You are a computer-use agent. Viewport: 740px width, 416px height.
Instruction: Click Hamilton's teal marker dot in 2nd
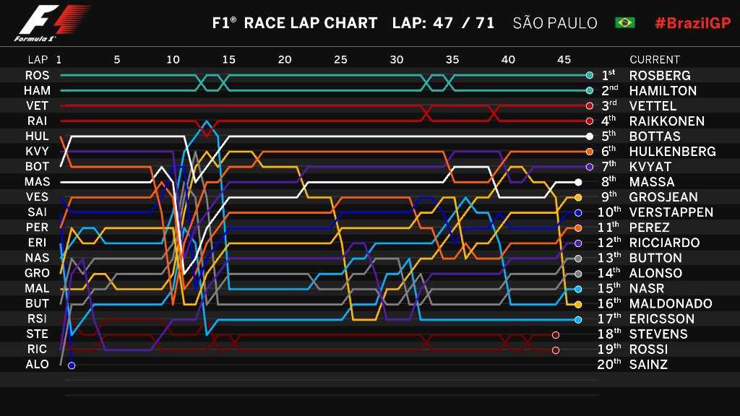[589, 90]
